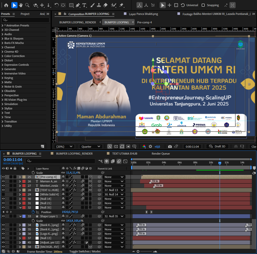Open parent dropdown showing 32. Null 35
The width and height of the screenshot is (257, 254).
(114, 216)
